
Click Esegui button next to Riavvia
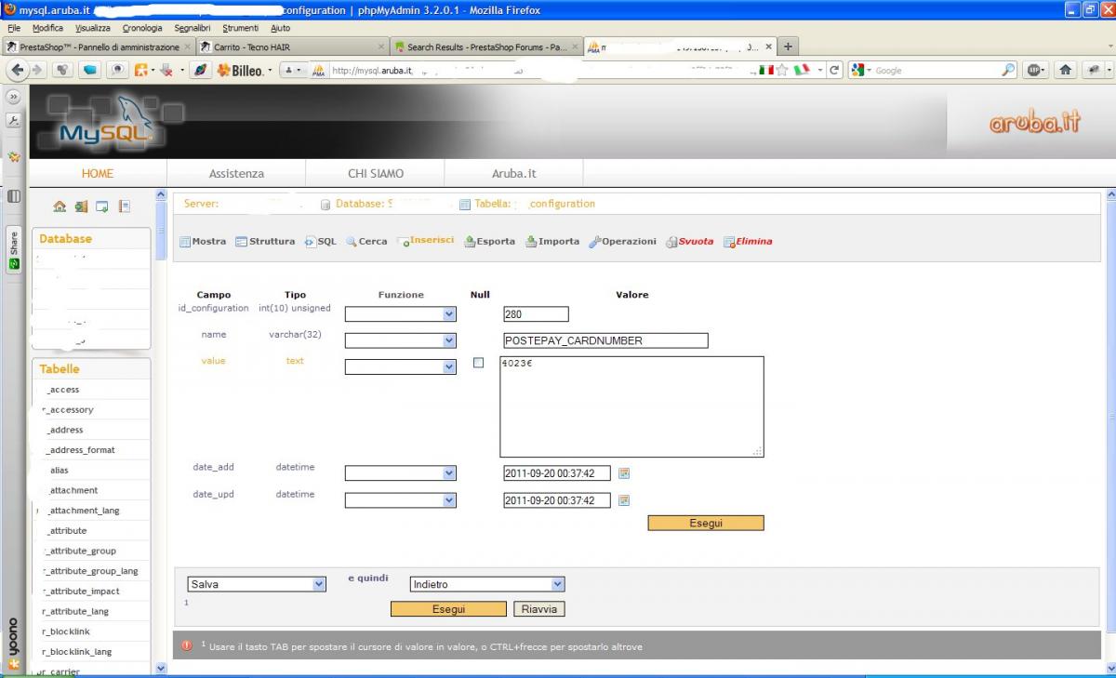point(449,609)
